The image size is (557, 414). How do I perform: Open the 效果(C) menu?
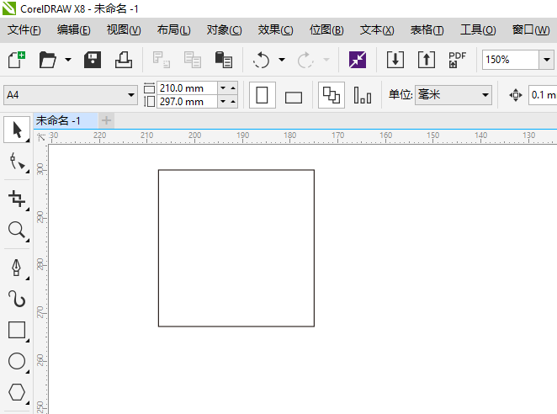coord(275,29)
